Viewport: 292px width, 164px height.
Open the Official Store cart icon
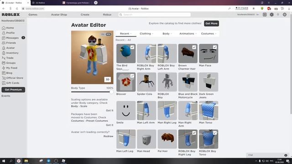point(4,78)
